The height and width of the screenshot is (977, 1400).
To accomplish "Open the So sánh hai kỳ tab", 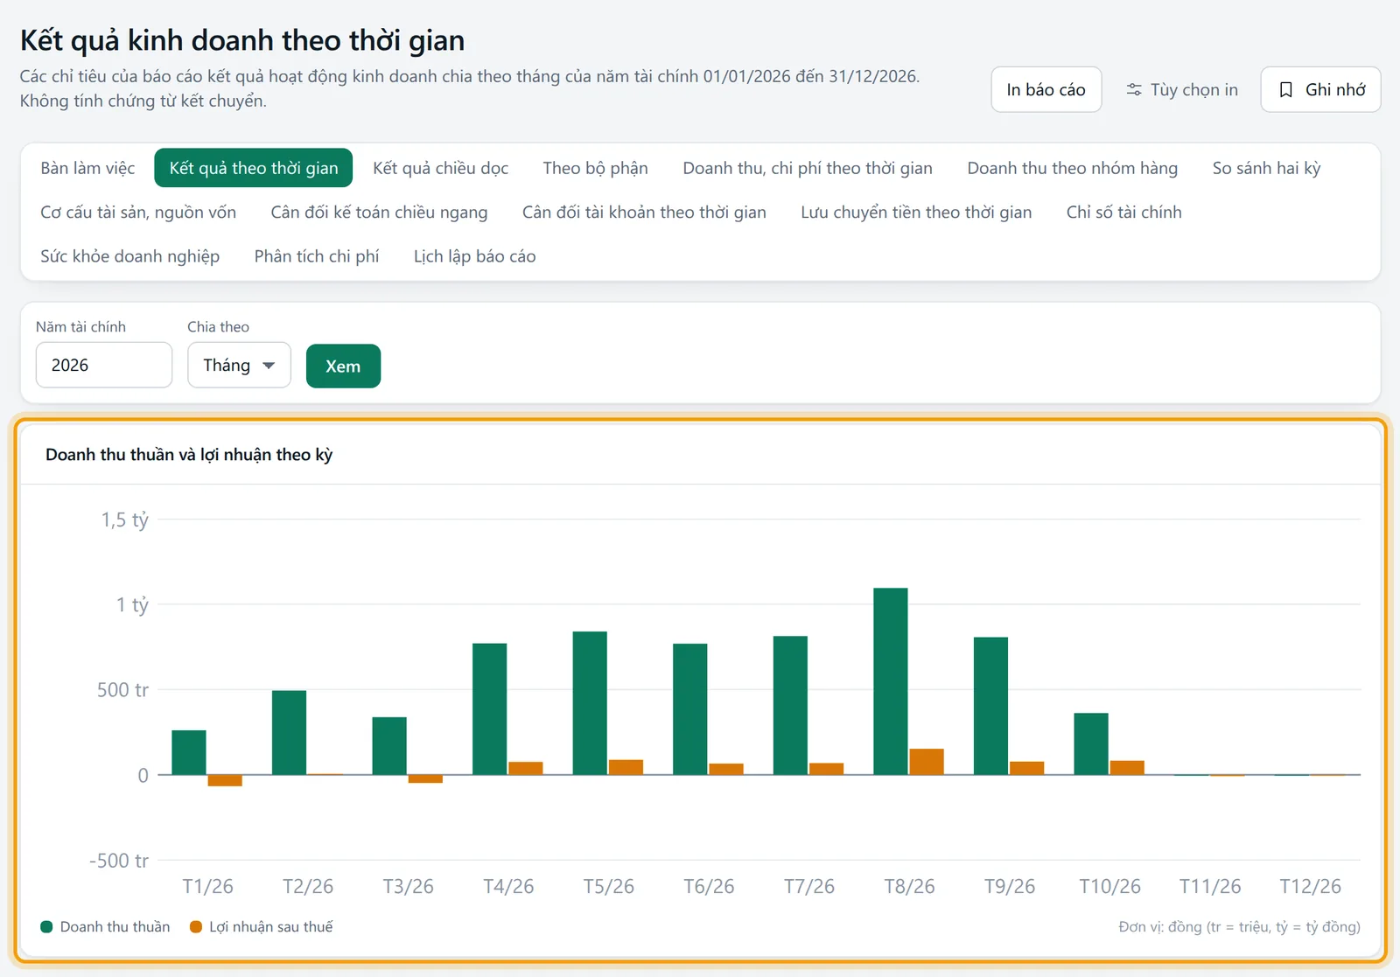I will tap(1266, 168).
